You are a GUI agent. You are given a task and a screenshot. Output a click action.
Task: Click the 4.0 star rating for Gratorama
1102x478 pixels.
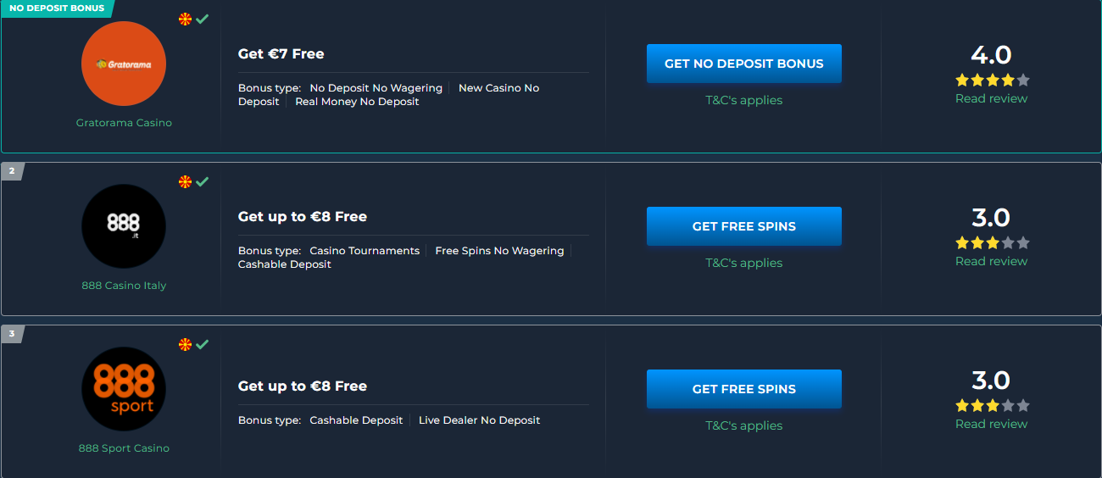[992, 81]
